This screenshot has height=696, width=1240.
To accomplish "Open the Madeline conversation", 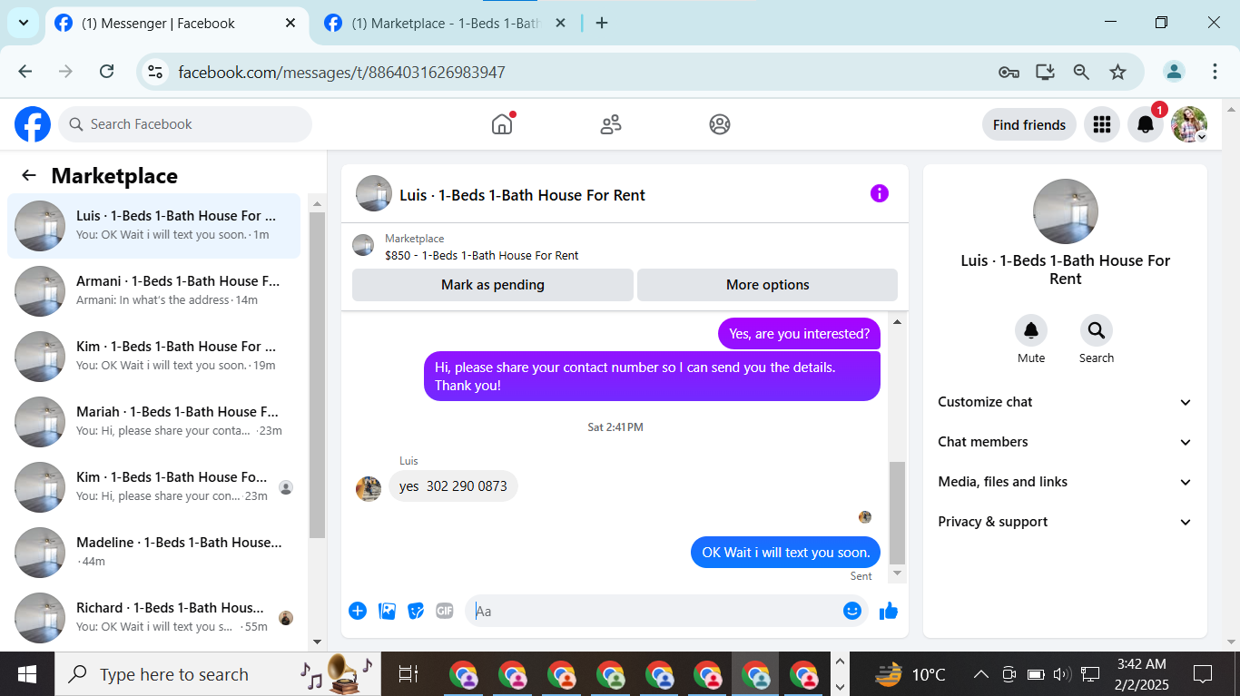I will [154, 553].
